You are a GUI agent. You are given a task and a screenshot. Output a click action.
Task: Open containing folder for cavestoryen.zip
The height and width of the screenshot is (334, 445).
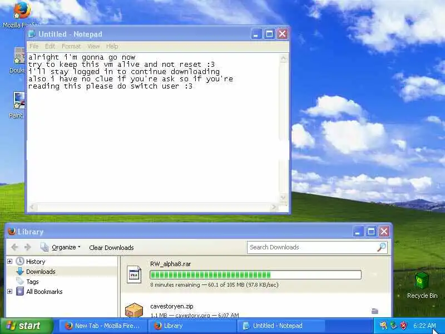point(375,311)
